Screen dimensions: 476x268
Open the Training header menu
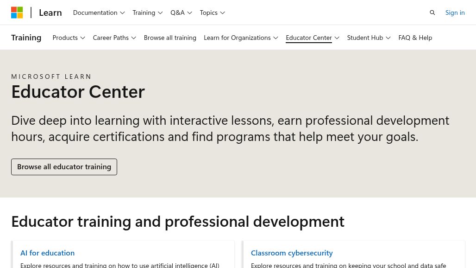click(147, 13)
